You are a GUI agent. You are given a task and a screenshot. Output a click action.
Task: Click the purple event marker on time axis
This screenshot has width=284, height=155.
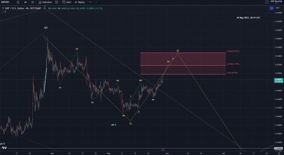pos(163,149)
